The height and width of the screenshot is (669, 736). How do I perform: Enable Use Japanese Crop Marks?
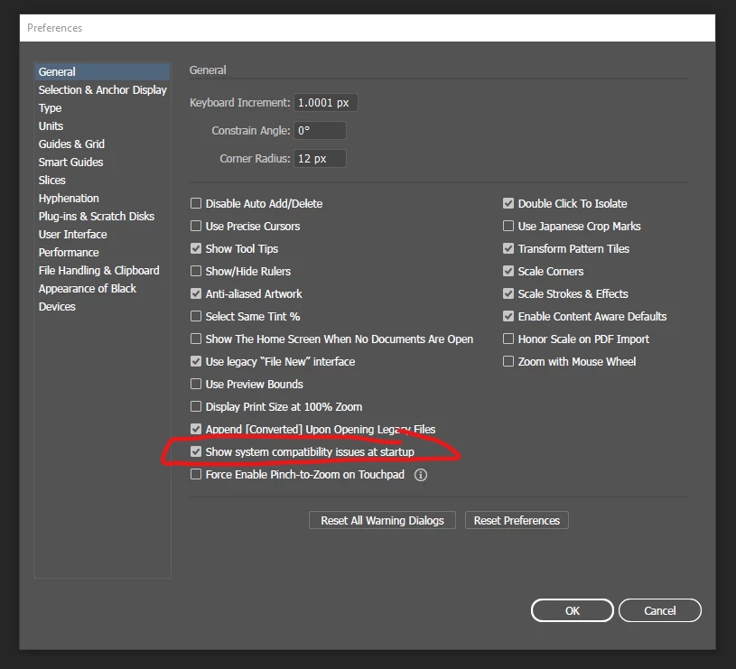(508, 226)
